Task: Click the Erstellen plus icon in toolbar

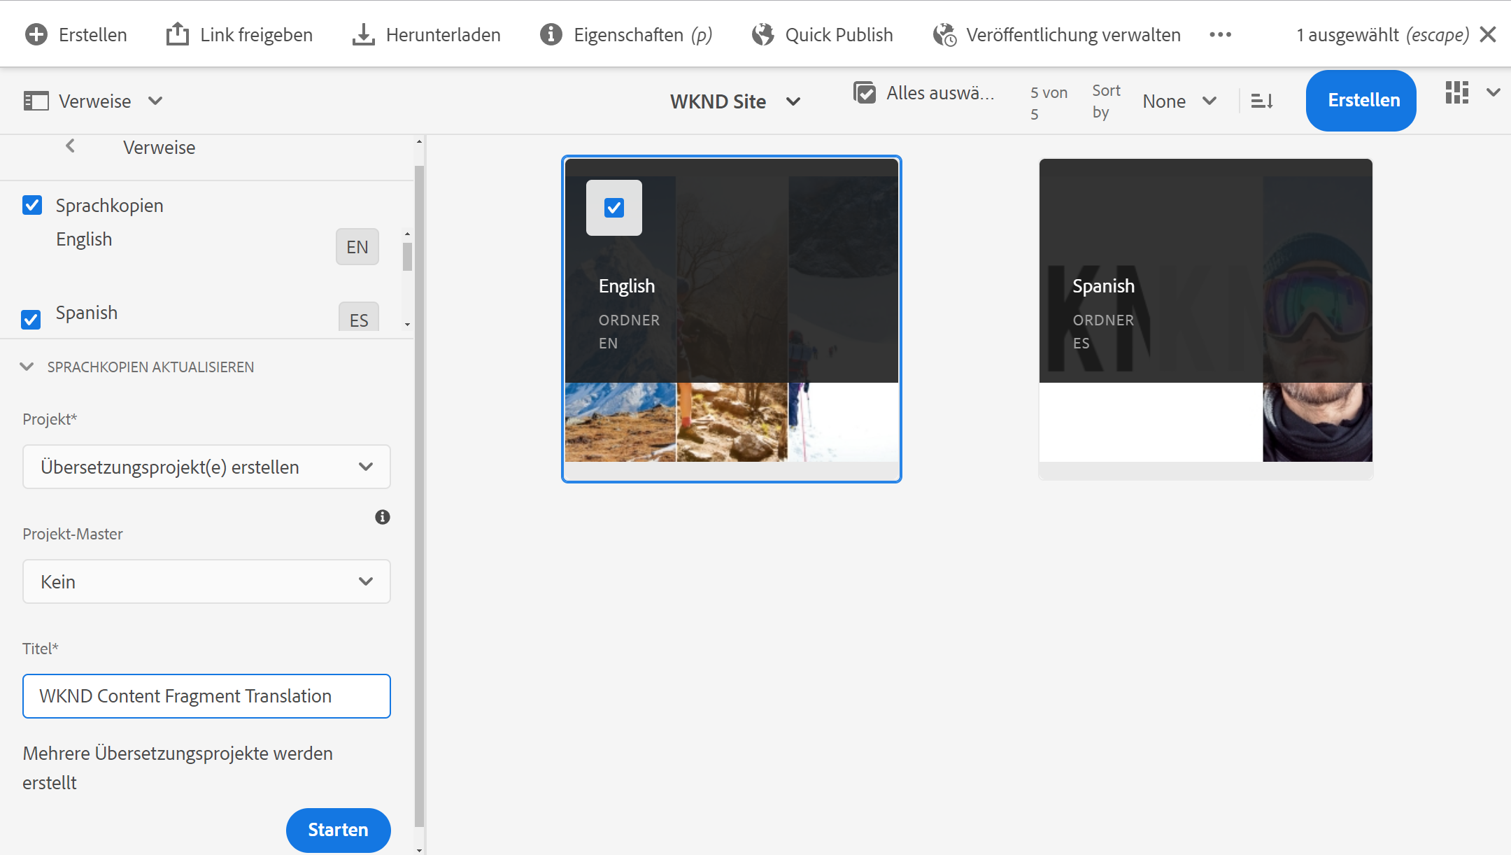Action: pos(36,34)
